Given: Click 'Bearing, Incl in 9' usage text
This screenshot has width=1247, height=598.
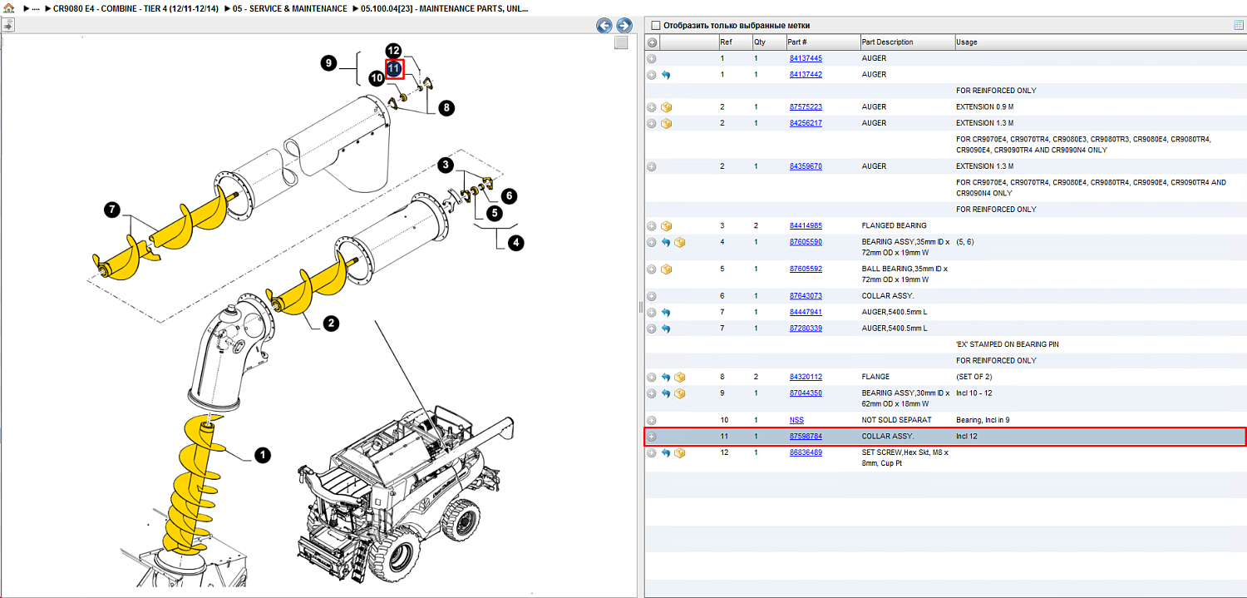Looking at the screenshot, I should [x=983, y=420].
